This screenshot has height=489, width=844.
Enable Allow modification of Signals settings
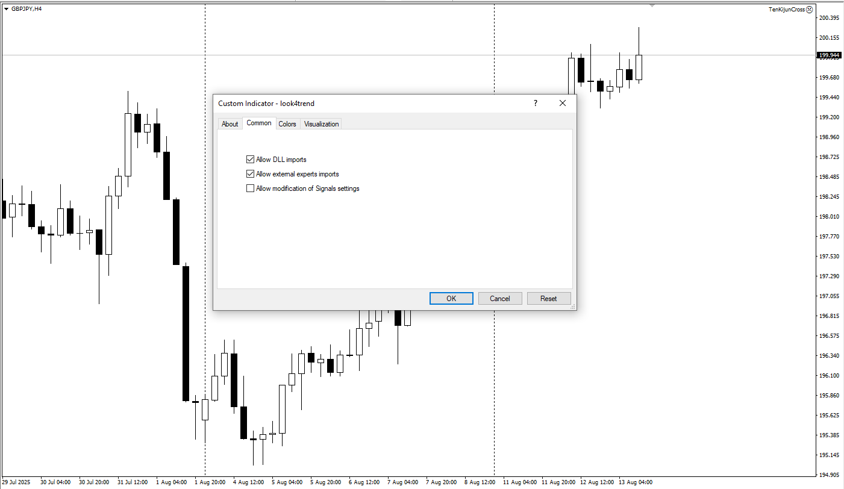click(x=251, y=188)
